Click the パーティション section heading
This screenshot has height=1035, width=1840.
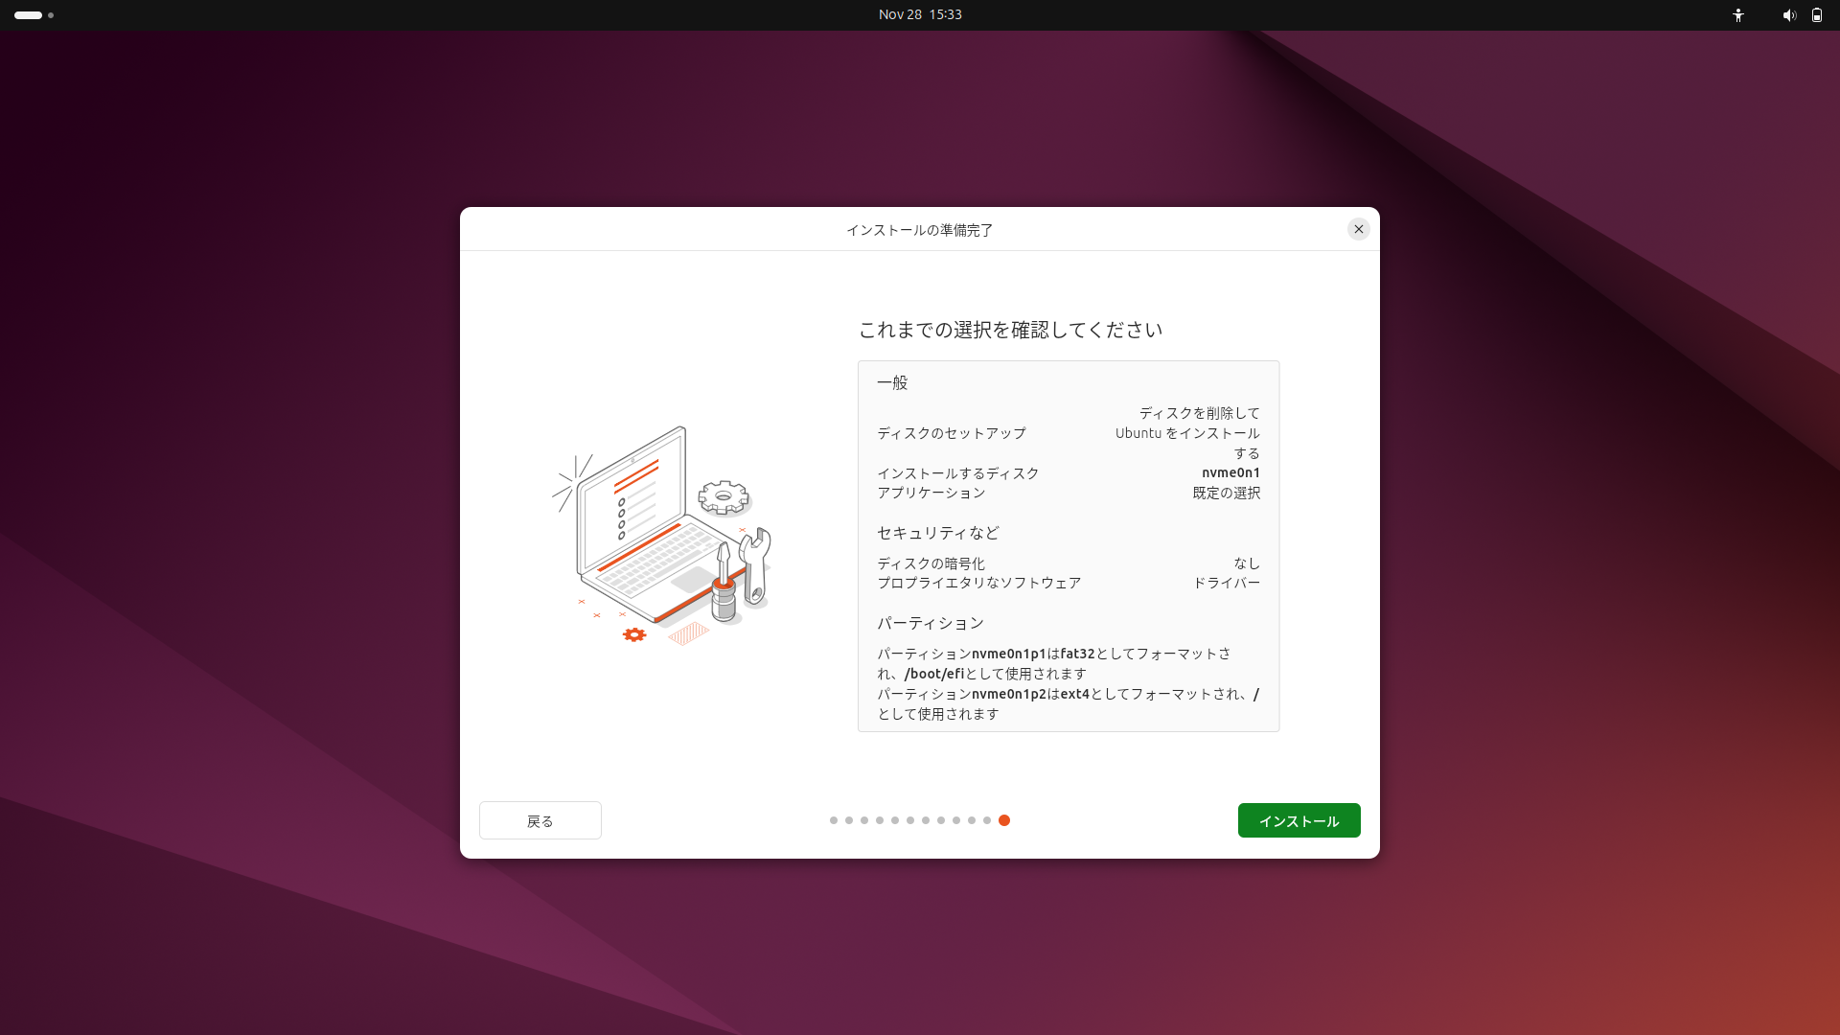click(931, 623)
